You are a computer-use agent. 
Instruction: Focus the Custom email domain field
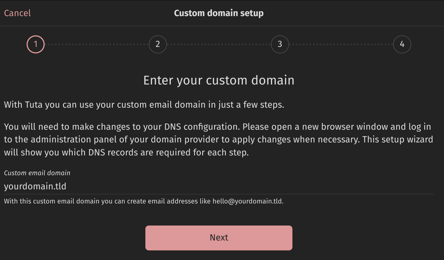(x=218, y=186)
